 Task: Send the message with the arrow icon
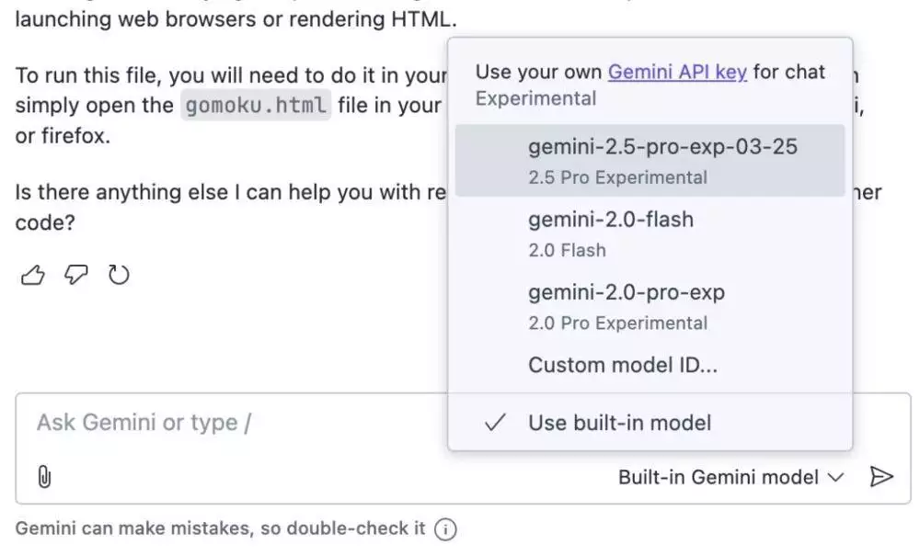click(881, 476)
